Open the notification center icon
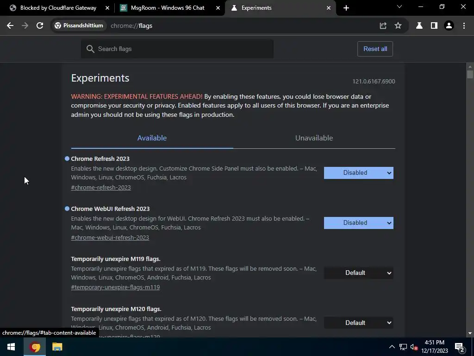The height and width of the screenshot is (356, 474). point(460,347)
